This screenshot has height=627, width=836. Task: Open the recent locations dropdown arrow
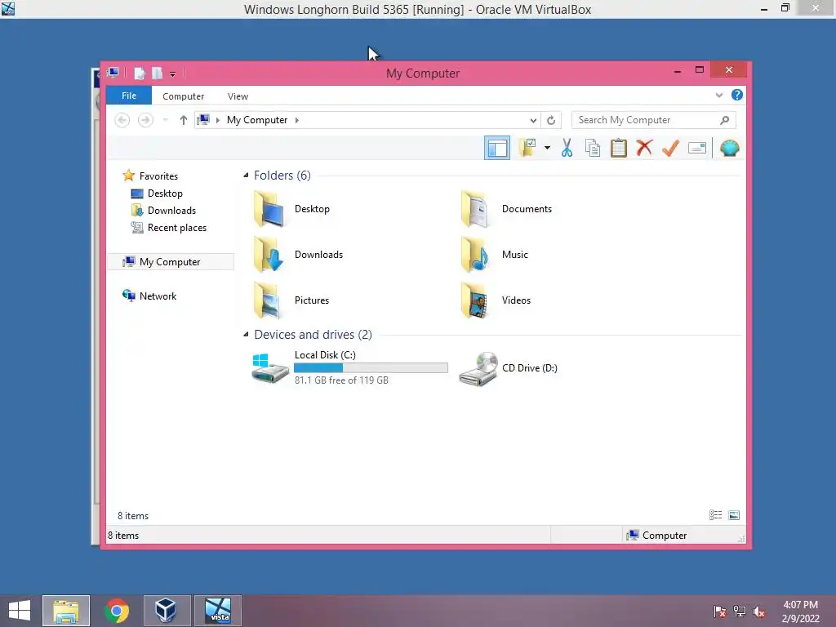[166, 120]
